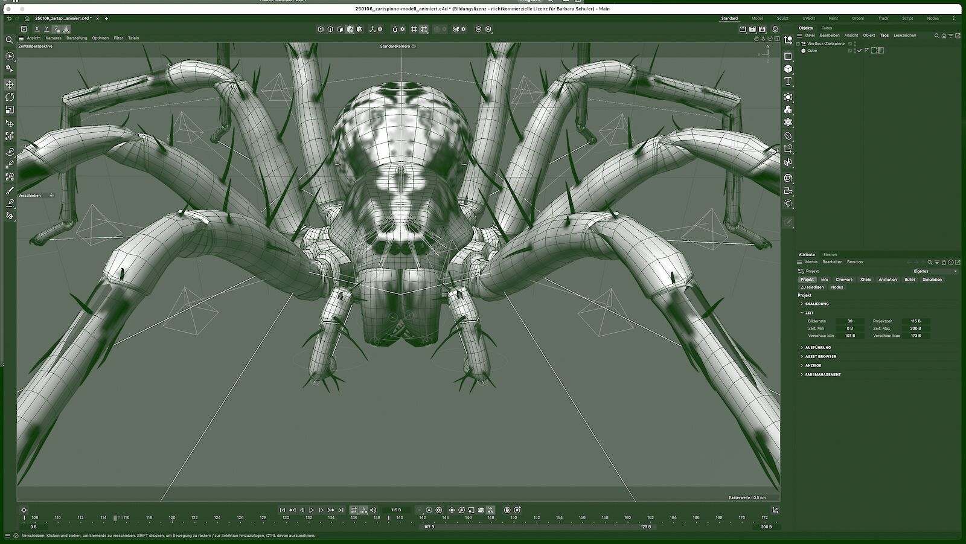The width and height of the screenshot is (966, 544).
Task: Select the Move tool in left toolbar
Action: [10, 85]
